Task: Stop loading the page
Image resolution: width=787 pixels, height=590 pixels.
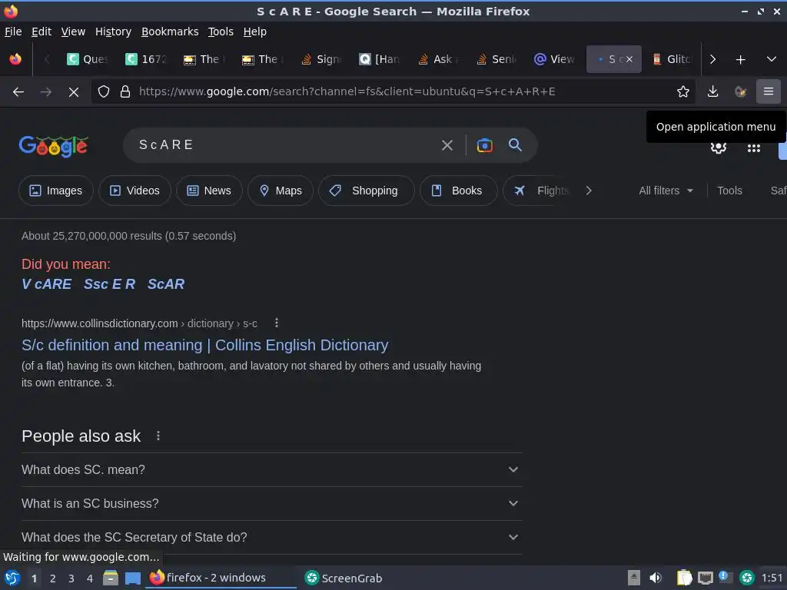Action: (x=73, y=92)
